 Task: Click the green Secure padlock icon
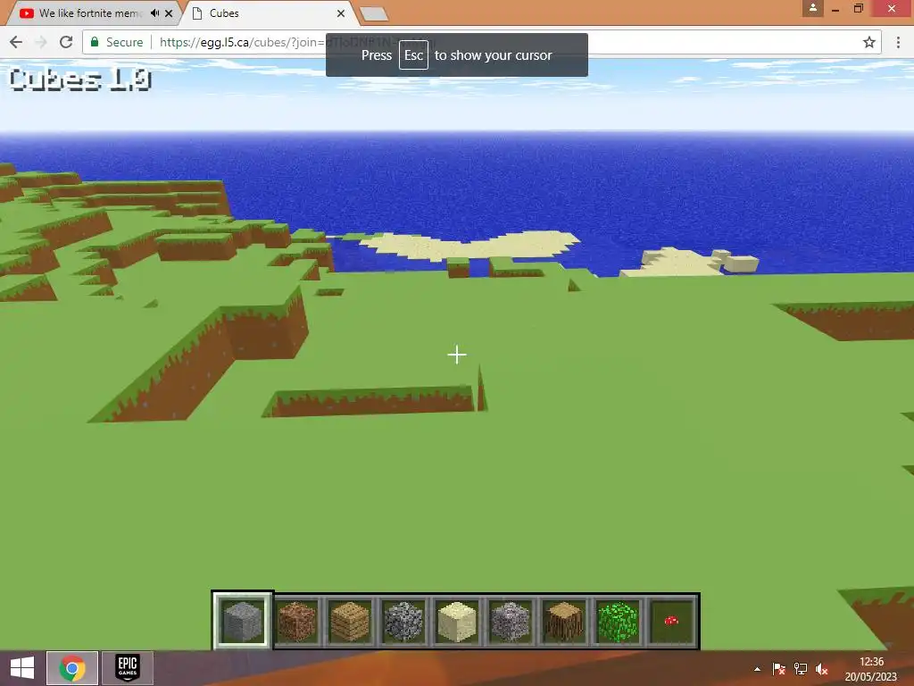tap(95, 42)
